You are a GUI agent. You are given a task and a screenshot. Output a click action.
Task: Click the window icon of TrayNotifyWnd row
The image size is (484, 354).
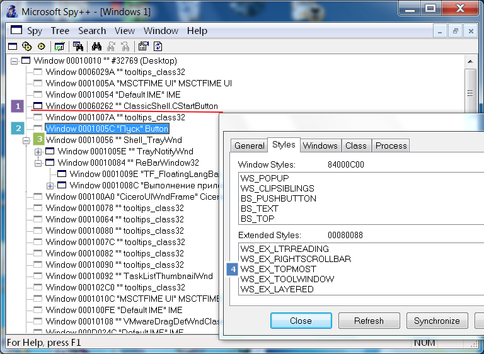[x=50, y=151]
